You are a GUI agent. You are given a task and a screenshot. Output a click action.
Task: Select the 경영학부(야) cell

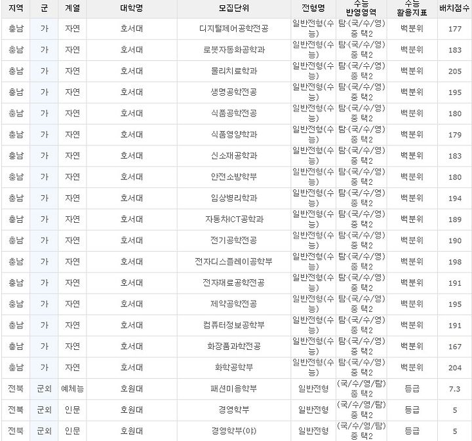click(x=234, y=431)
